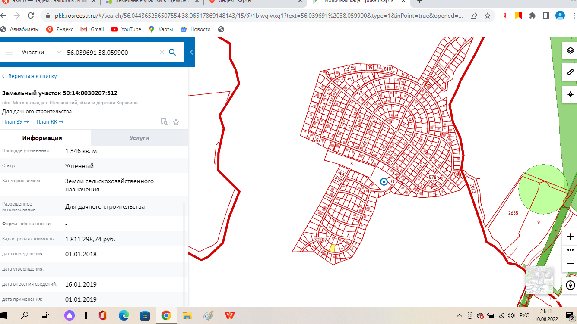577x324 pixels.
Task: Open Microsoft Store from the taskbar
Action: (145, 315)
